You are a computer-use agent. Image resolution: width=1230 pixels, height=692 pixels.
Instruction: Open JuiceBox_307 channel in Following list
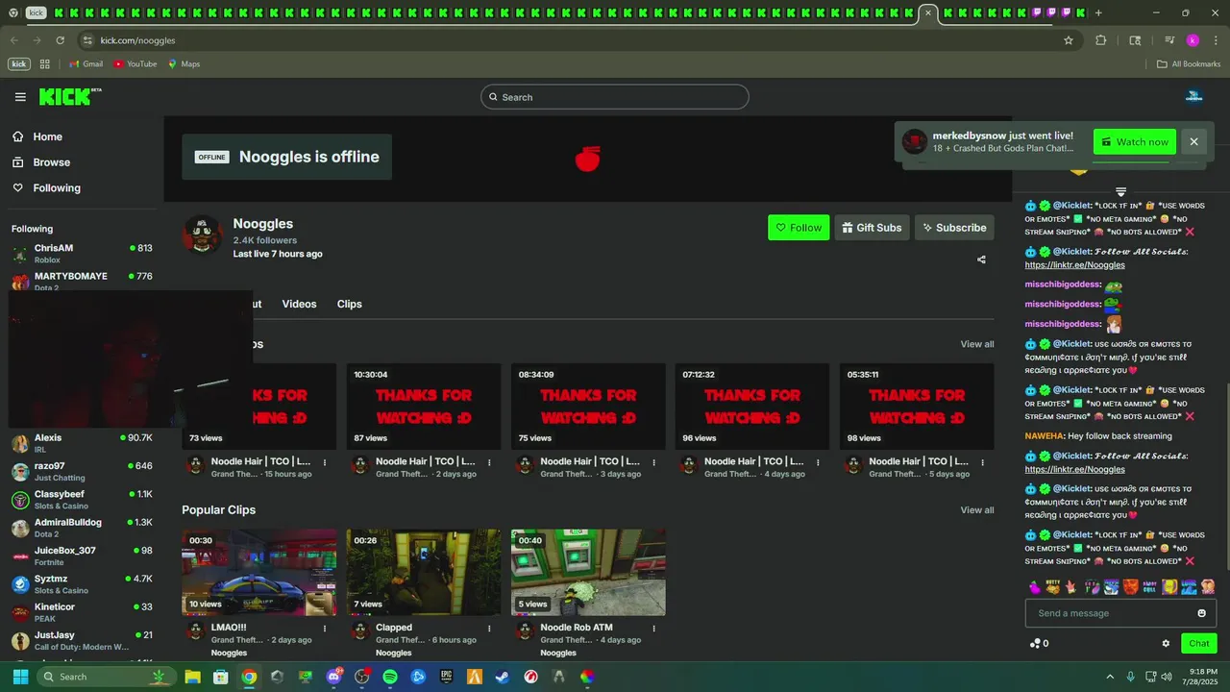click(82, 556)
